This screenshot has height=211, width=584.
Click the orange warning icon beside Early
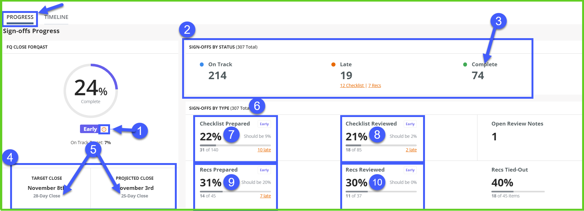click(x=104, y=129)
